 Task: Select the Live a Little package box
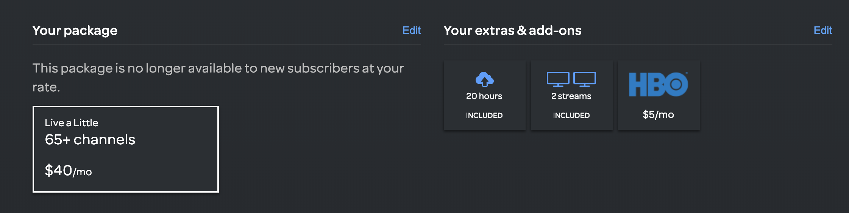(x=126, y=149)
